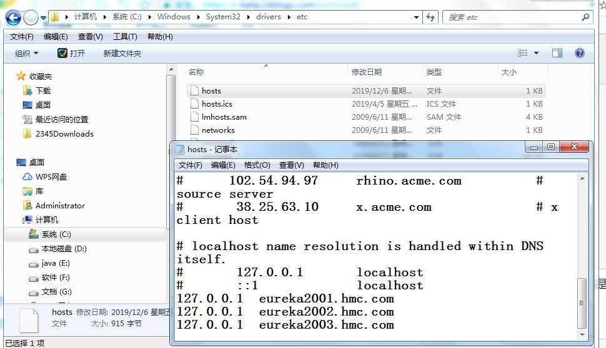Click Windows segment in address bar
Image resolution: width=606 pixels, height=348 pixels.
(174, 17)
